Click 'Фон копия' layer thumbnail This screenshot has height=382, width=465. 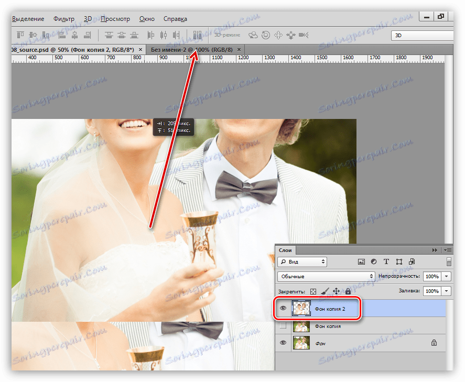(x=301, y=326)
